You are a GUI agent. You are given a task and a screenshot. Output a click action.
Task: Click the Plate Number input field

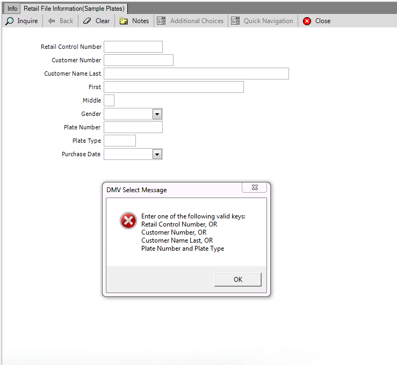click(x=133, y=127)
